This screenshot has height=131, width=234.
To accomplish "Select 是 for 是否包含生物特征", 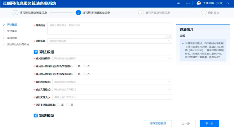I will coord(75,66).
